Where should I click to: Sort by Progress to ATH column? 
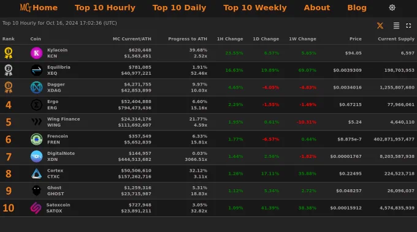[188, 39]
